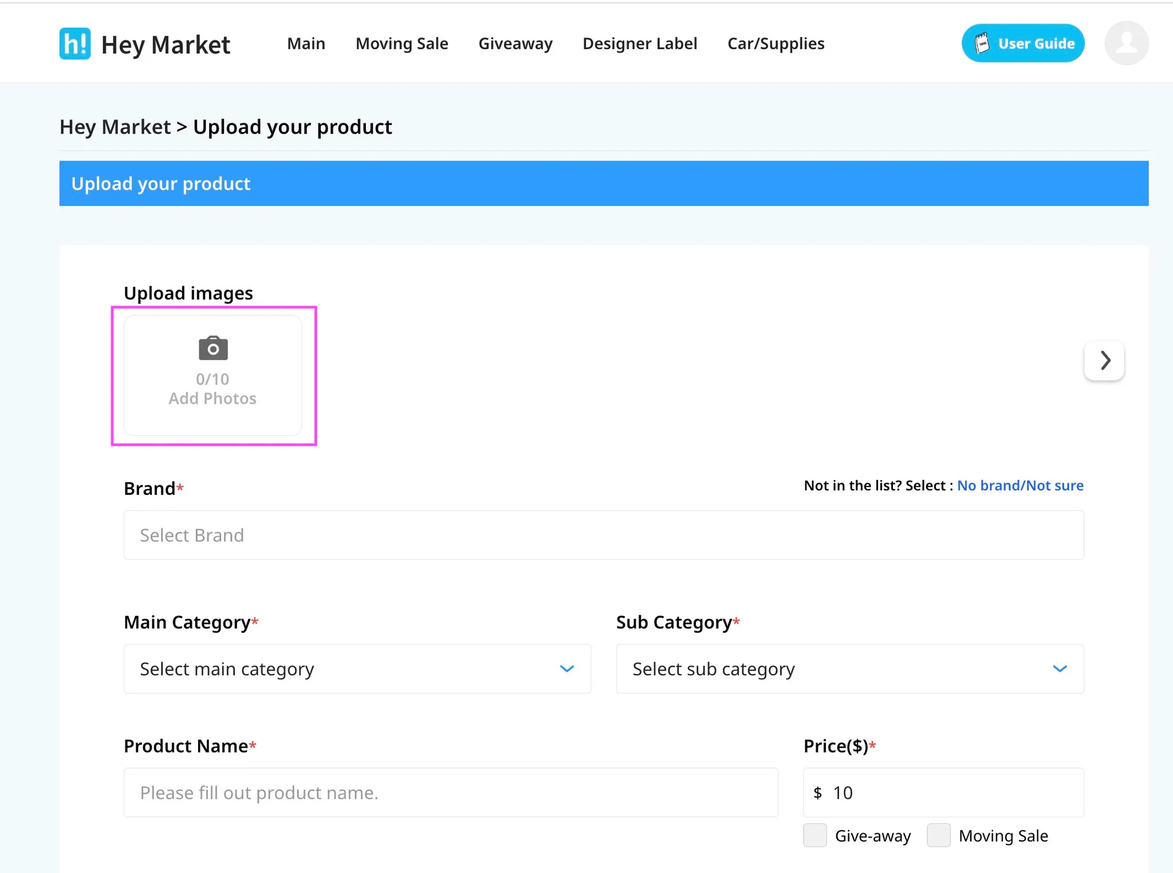Enable the Moving Sale checkbox
This screenshot has width=1173, height=873.
pyautogui.click(x=939, y=835)
